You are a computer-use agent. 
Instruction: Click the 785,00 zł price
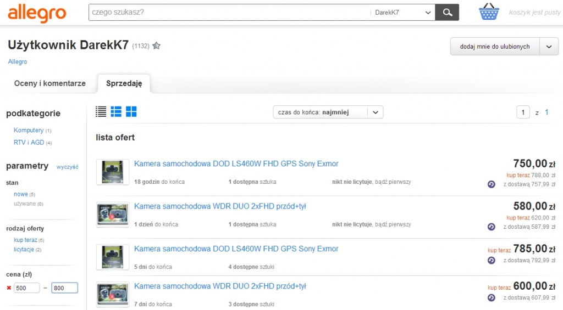[x=534, y=249]
